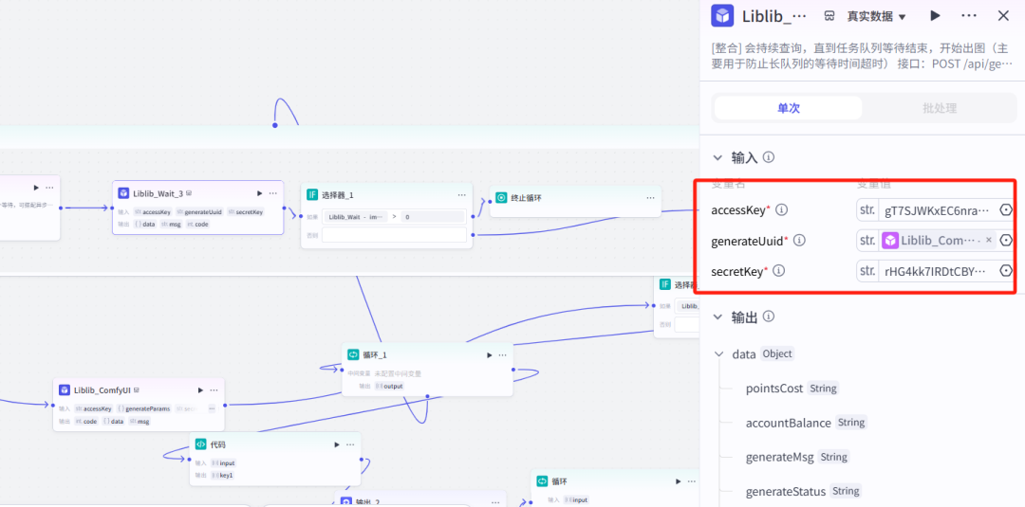Click the test data icon beside 真实数据
This screenshot has height=507, width=1025.
(829, 16)
